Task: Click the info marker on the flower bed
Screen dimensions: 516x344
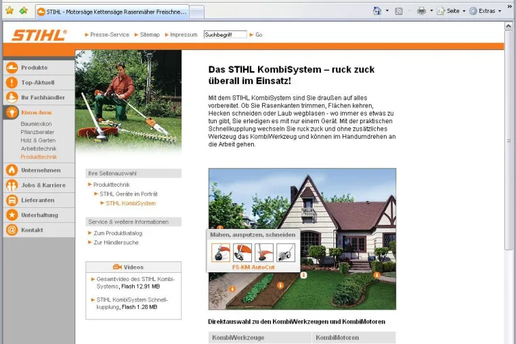Action: [x=280, y=285]
